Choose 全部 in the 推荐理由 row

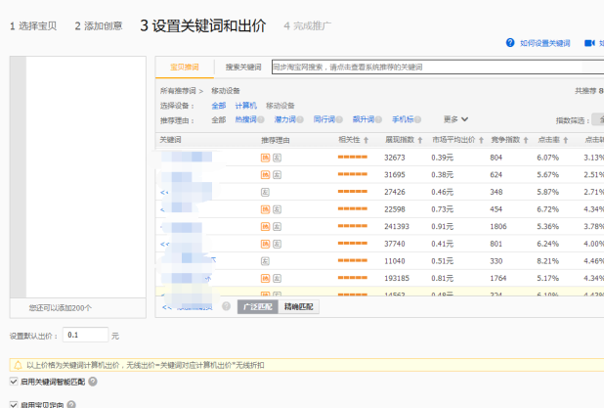(x=218, y=120)
